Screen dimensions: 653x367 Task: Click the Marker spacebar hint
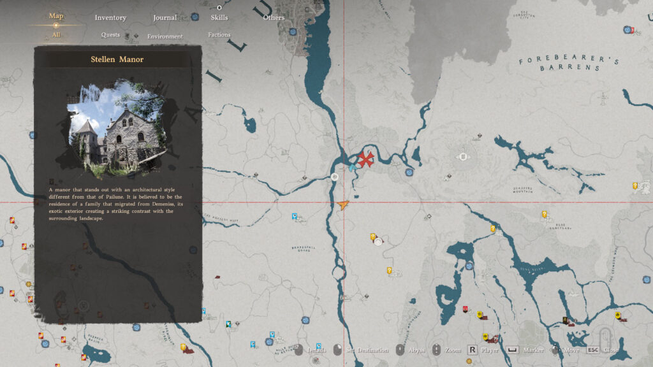point(525,350)
